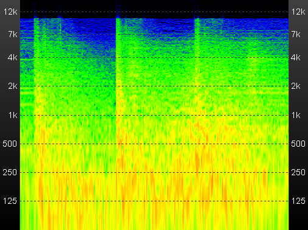Click the right 4k axis label
This screenshot has height=230, width=308.
pos(295,58)
